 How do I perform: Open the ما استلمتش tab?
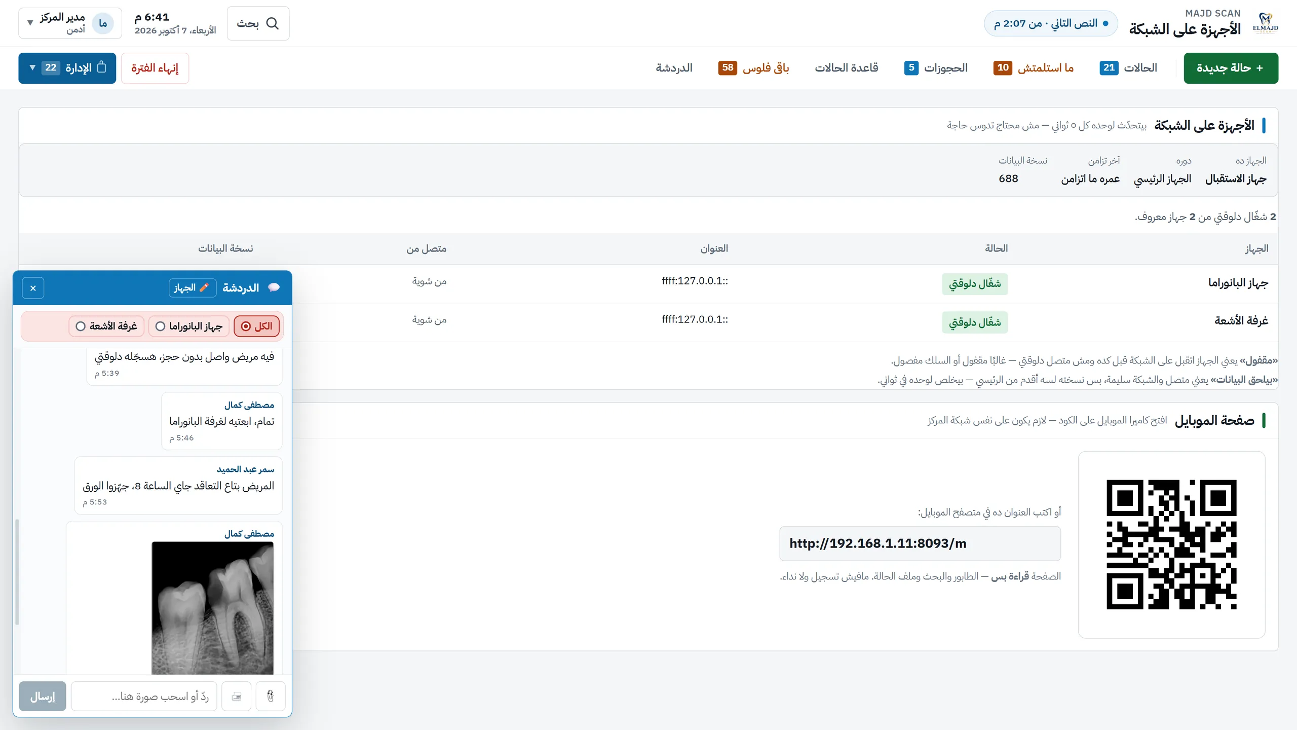coord(1034,68)
